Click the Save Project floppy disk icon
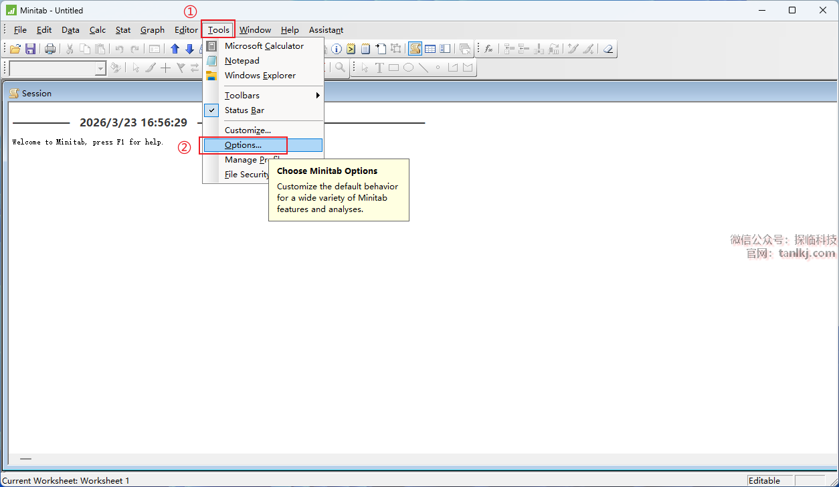 point(30,49)
